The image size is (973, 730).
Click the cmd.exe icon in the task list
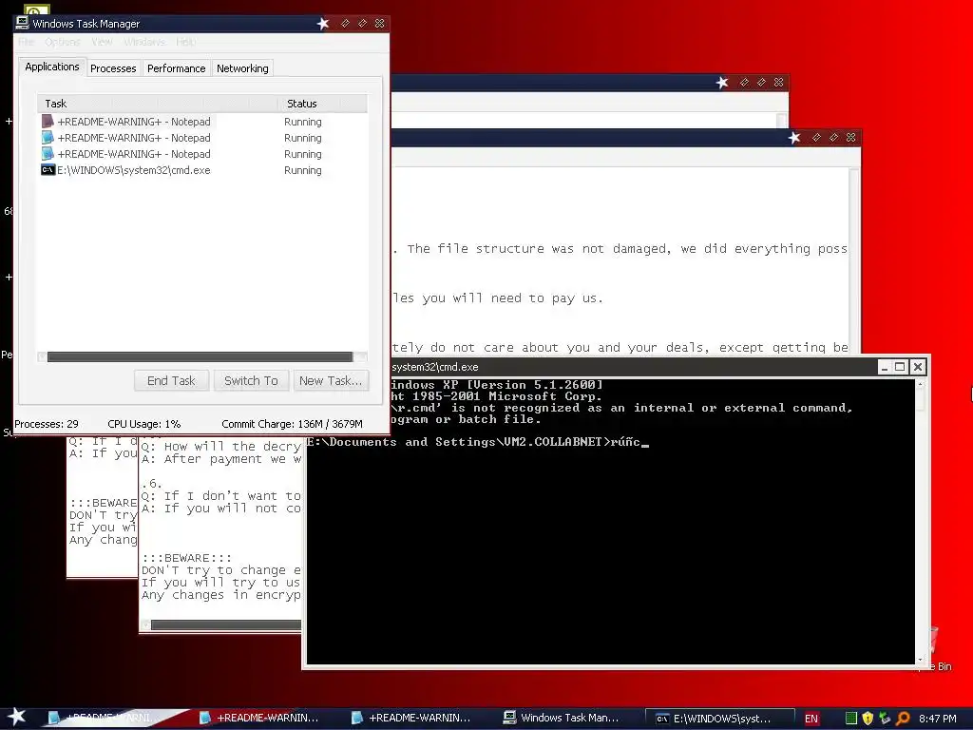(x=48, y=170)
